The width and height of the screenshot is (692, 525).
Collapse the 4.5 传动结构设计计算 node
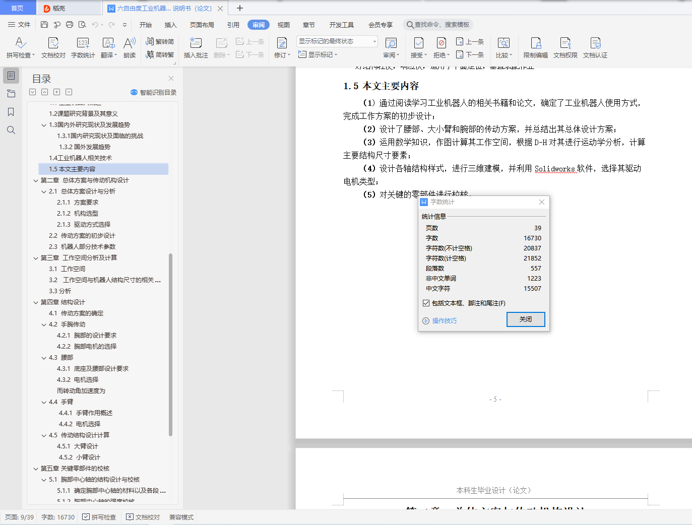pyautogui.click(x=44, y=435)
